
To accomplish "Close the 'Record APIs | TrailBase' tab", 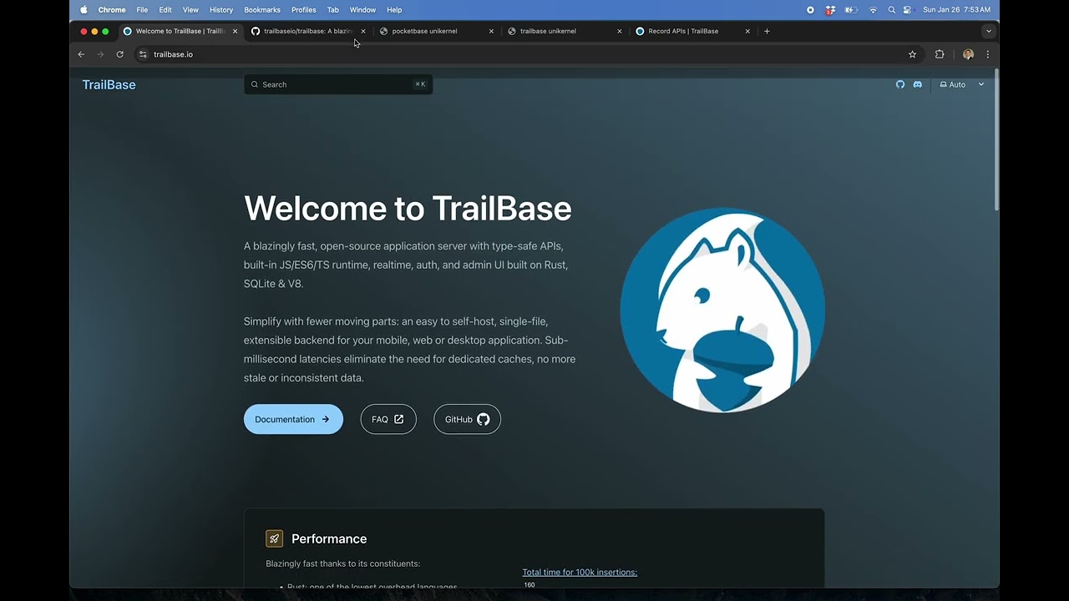I will [x=747, y=31].
